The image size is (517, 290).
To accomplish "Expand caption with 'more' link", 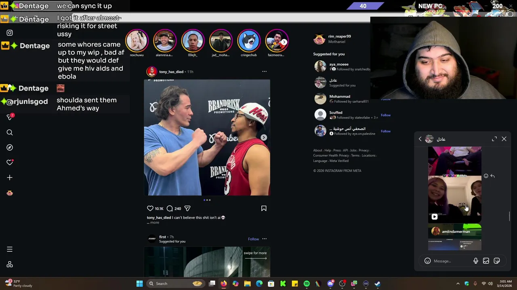I will point(155,222).
